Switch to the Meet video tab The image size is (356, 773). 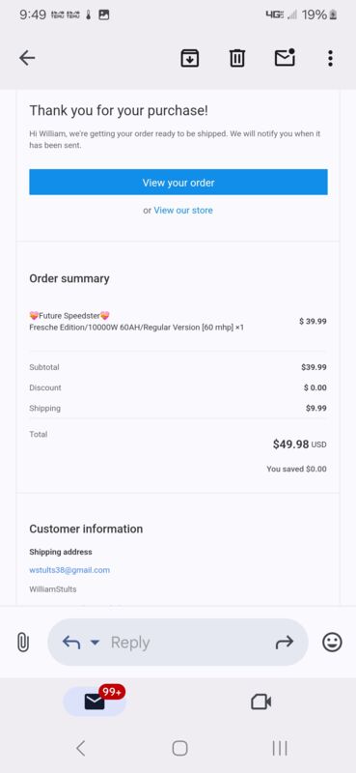click(260, 701)
